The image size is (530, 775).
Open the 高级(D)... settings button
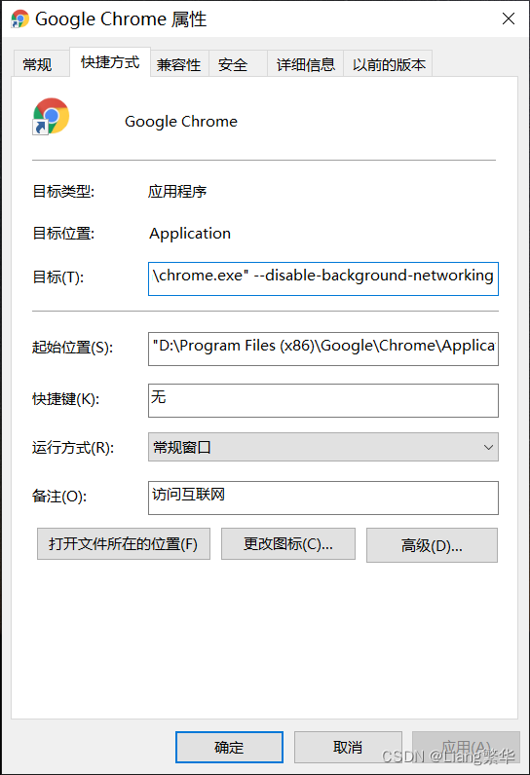[433, 545]
